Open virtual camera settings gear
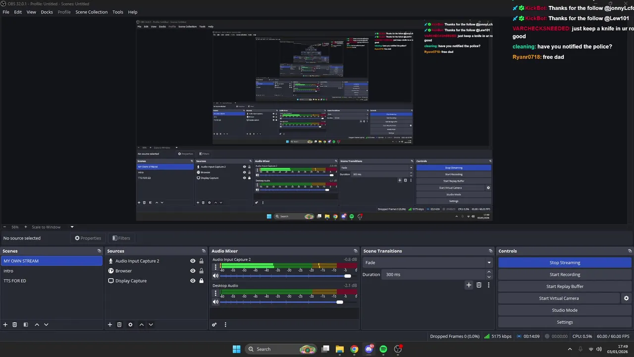Viewport: 634px width, 357px height. (626, 298)
